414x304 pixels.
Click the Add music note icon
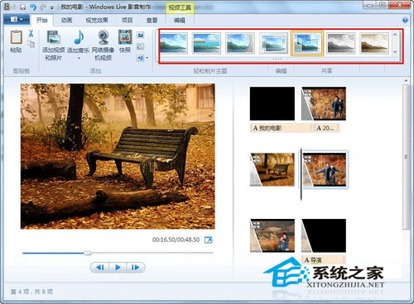click(79, 37)
